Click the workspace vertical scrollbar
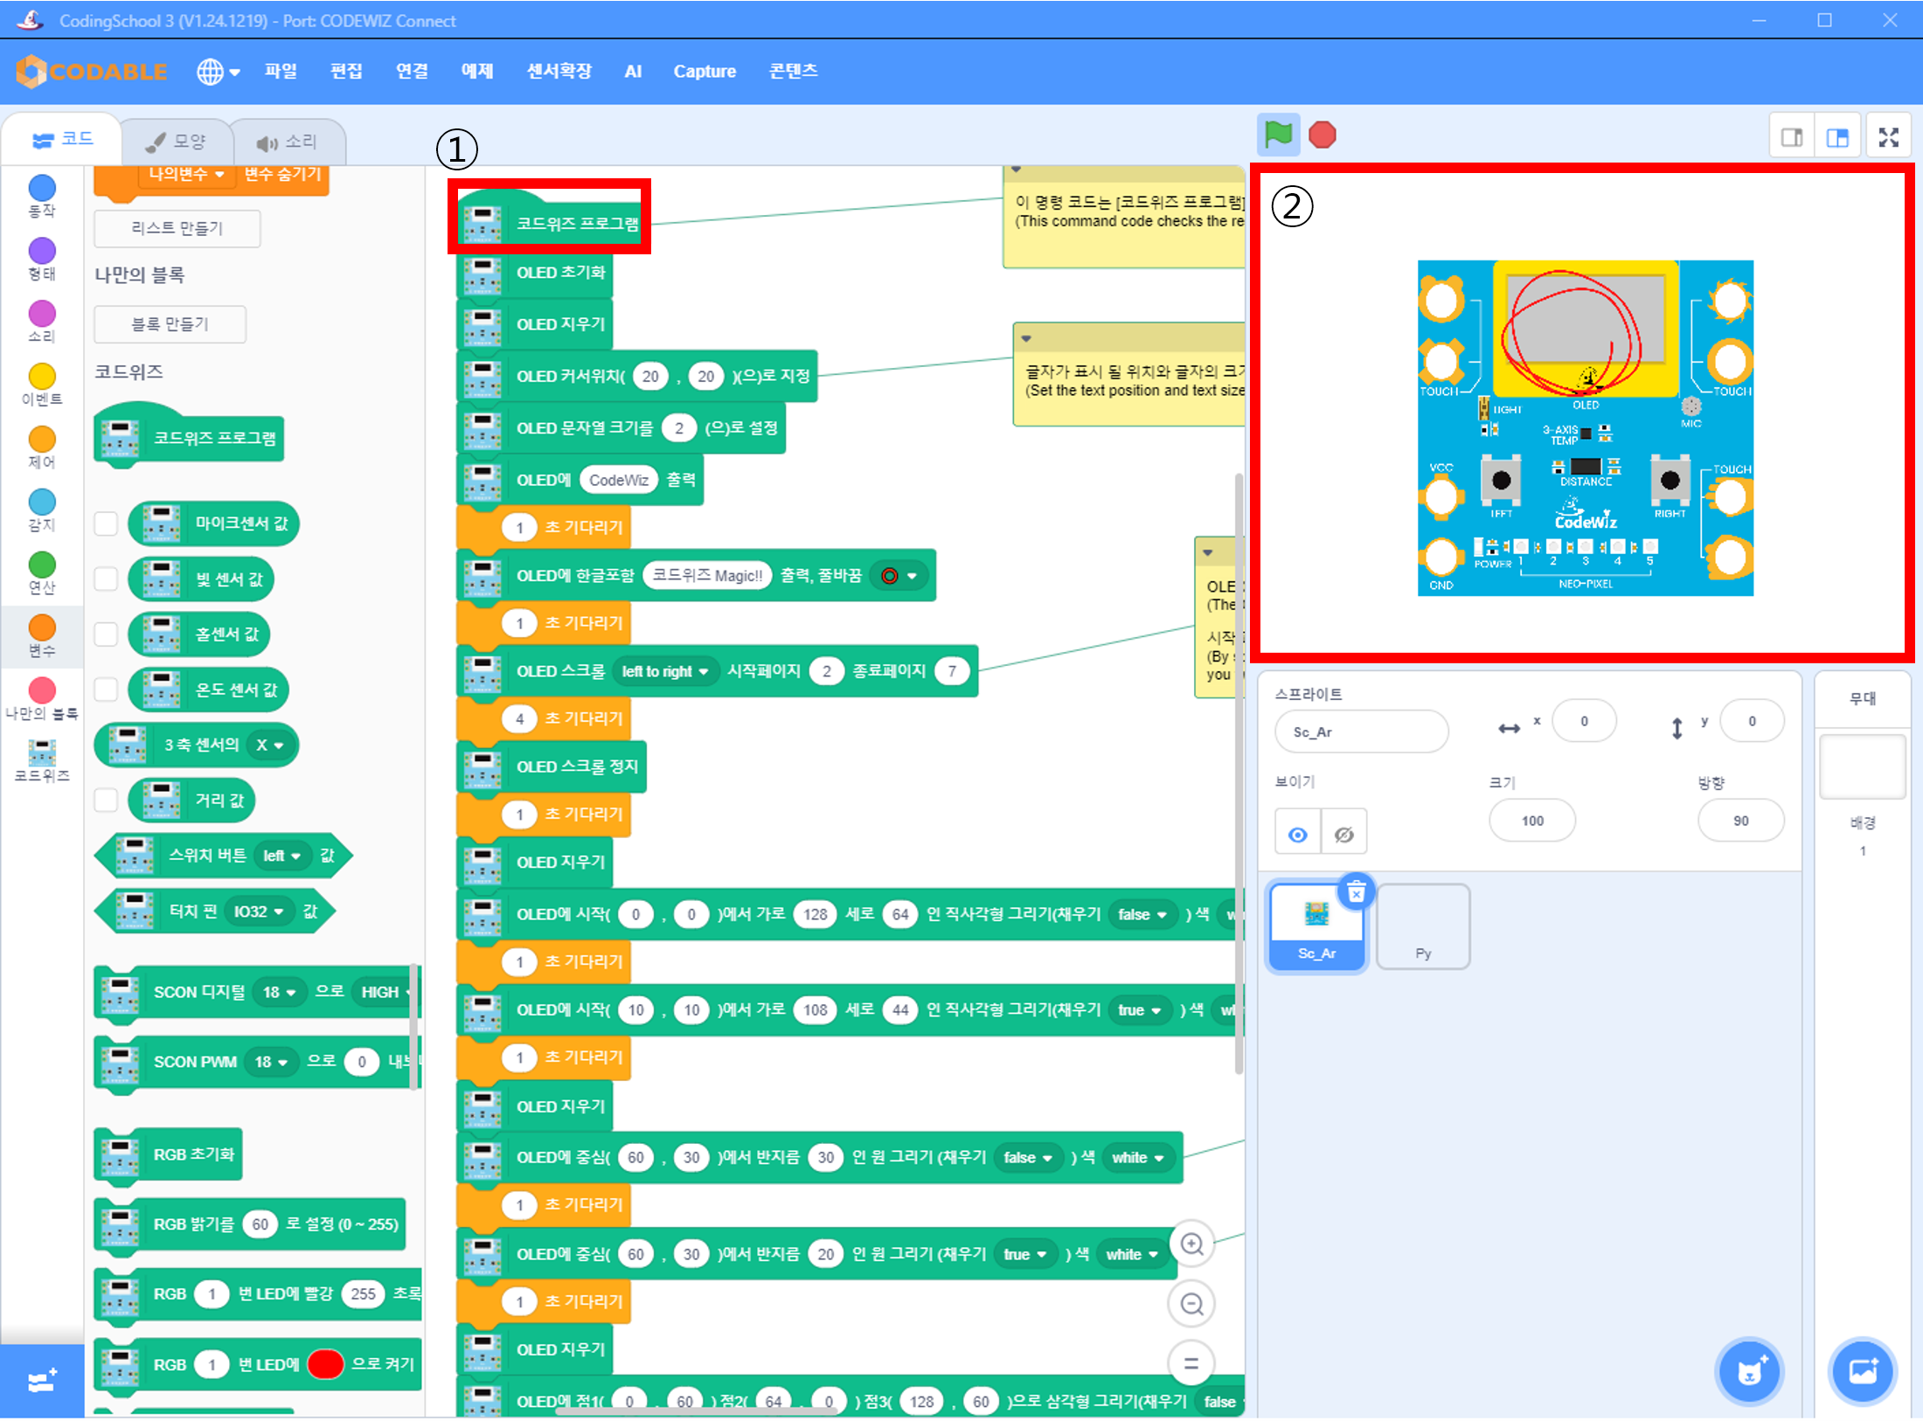This screenshot has width=1923, height=1421. [x=1239, y=773]
